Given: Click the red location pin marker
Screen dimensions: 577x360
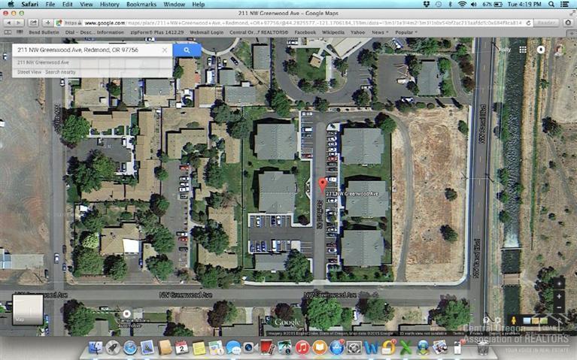Looking at the screenshot, I should [323, 184].
